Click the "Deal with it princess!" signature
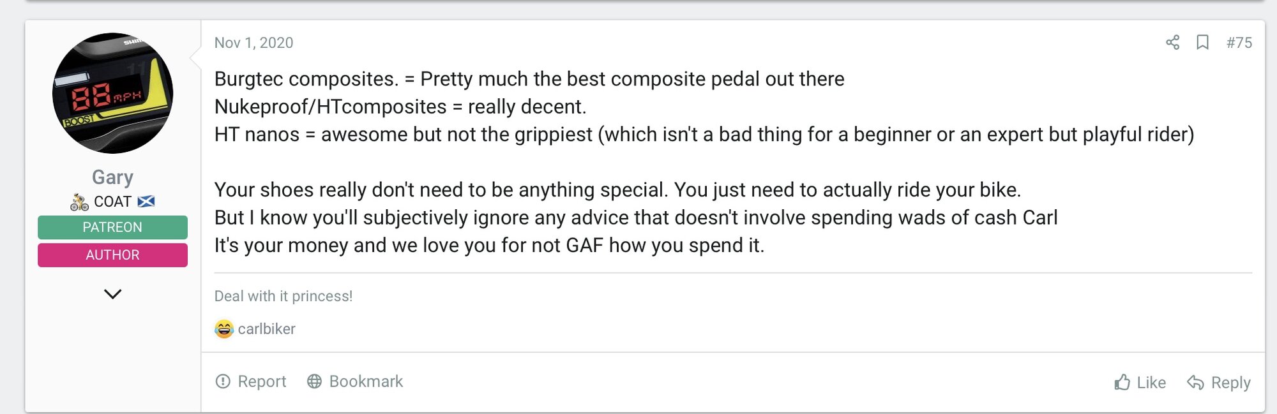This screenshot has width=1277, height=414. (x=283, y=296)
